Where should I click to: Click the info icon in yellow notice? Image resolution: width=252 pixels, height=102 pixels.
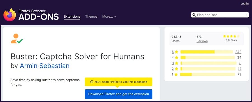[x=92, y=82]
